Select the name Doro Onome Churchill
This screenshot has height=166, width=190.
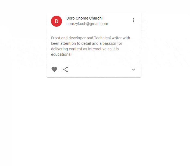click(85, 18)
